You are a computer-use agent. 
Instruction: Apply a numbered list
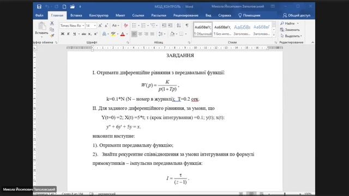[143, 26]
